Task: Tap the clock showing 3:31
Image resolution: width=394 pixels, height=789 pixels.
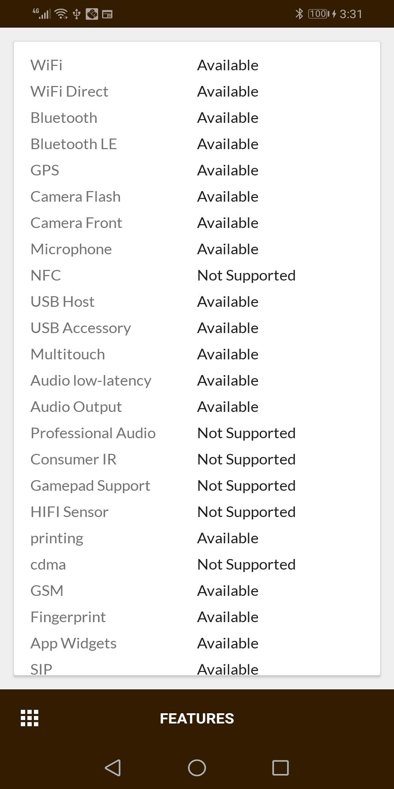Action: tap(351, 14)
